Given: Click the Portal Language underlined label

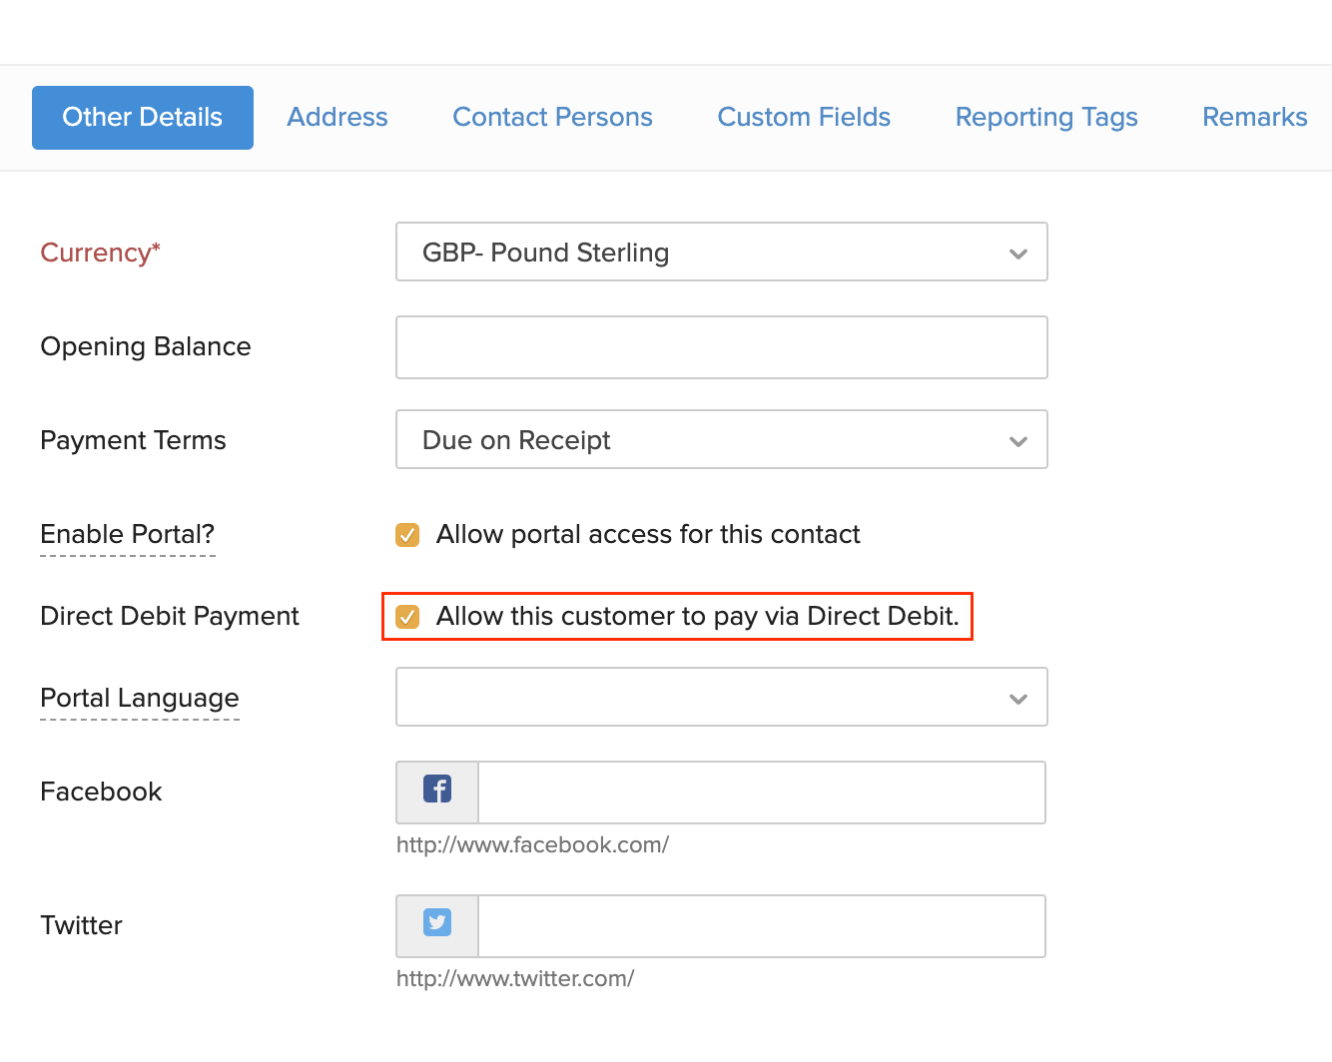Looking at the screenshot, I should pos(139,698).
